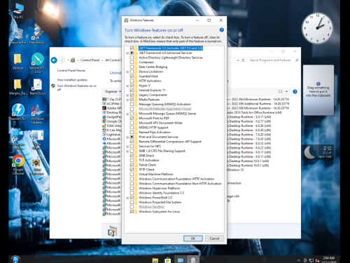The width and height of the screenshot is (350, 263).
Task: Click Cancel in the Windows Features dialog
Action: point(214,238)
